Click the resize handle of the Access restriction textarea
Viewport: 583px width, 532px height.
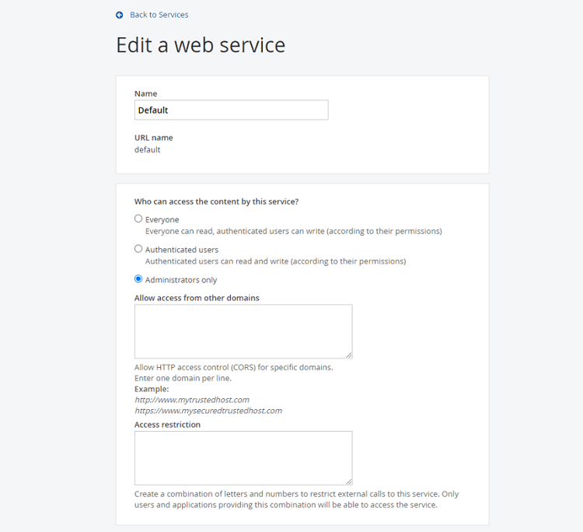349,481
